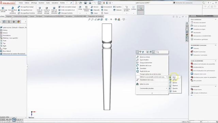
Task: Click the Print icon in top toolbar
Action: coord(90,3)
